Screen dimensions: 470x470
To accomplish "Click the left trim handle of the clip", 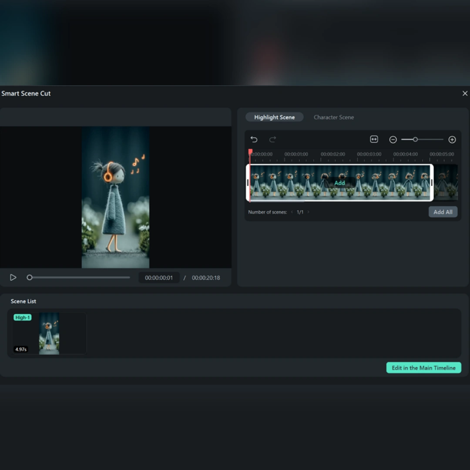I will pyautogui.click(x=248, y=182).
